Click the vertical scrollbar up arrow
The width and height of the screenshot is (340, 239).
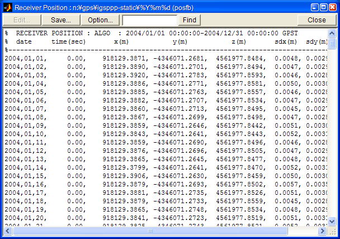pyautogui.click(x=332, y=32)
